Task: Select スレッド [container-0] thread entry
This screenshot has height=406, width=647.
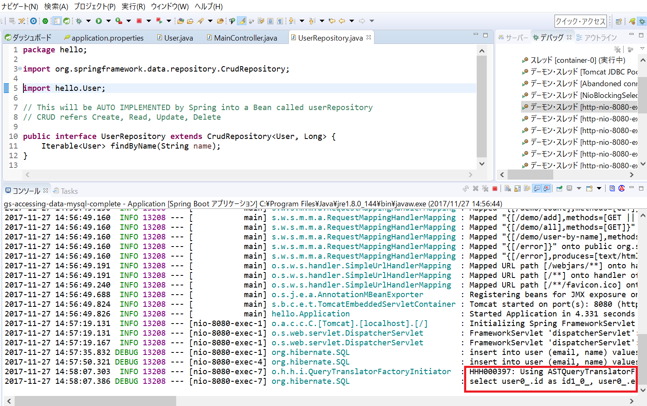Action: [578, 60]
